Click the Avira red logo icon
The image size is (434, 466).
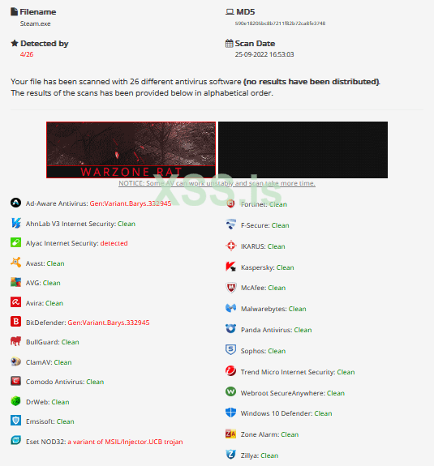pyautogui.click(x=15, y=302)
